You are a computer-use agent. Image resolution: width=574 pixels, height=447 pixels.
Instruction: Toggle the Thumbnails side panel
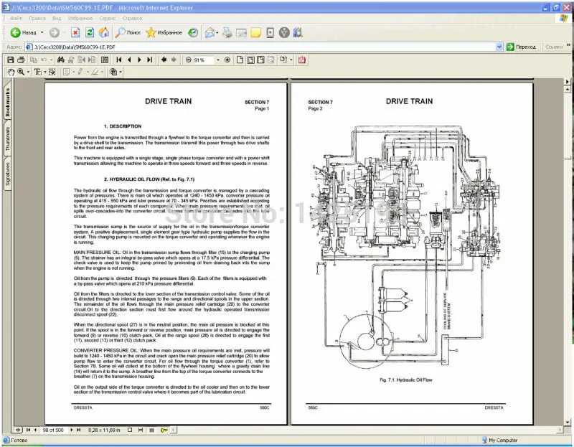coord(7,139)
